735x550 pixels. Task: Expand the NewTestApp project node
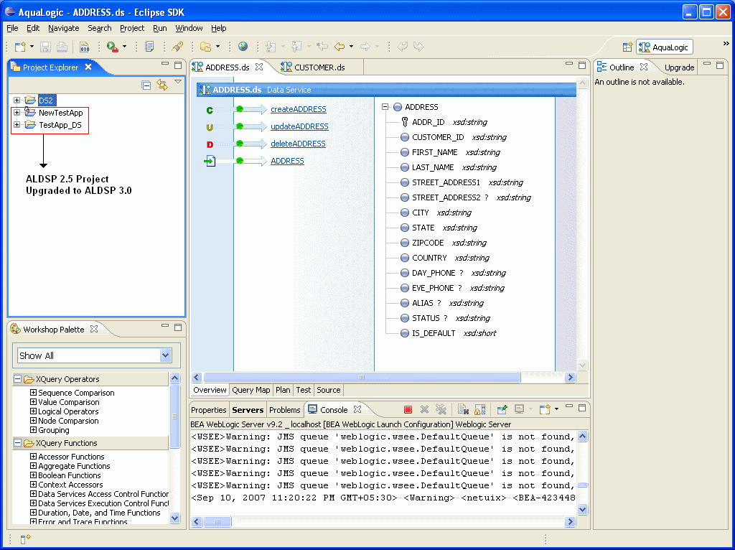click(x=17, y=113)
